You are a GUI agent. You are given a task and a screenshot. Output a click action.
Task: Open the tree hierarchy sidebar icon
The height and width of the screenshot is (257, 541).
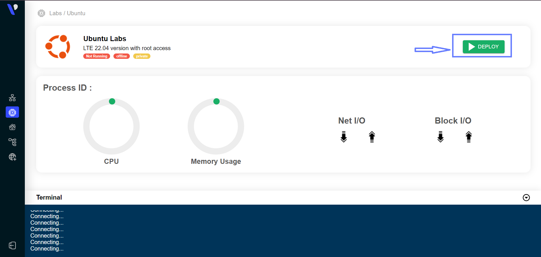pos(12,142)
